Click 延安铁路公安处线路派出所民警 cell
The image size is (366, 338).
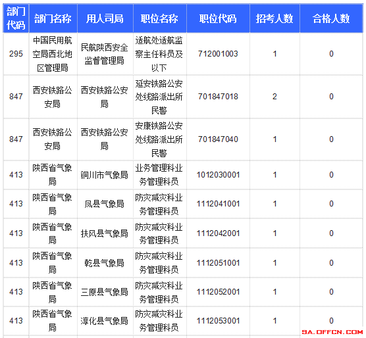click(159, 97)
